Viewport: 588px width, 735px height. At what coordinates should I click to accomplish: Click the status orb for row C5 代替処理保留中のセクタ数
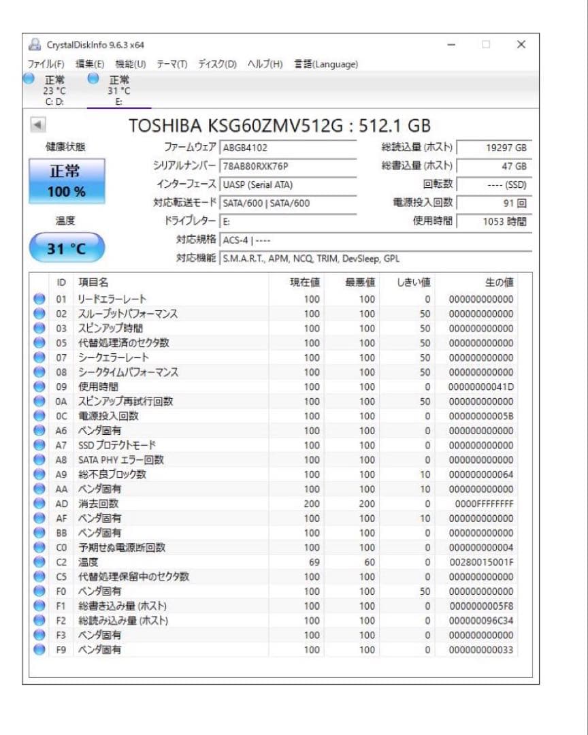(39, 576)
